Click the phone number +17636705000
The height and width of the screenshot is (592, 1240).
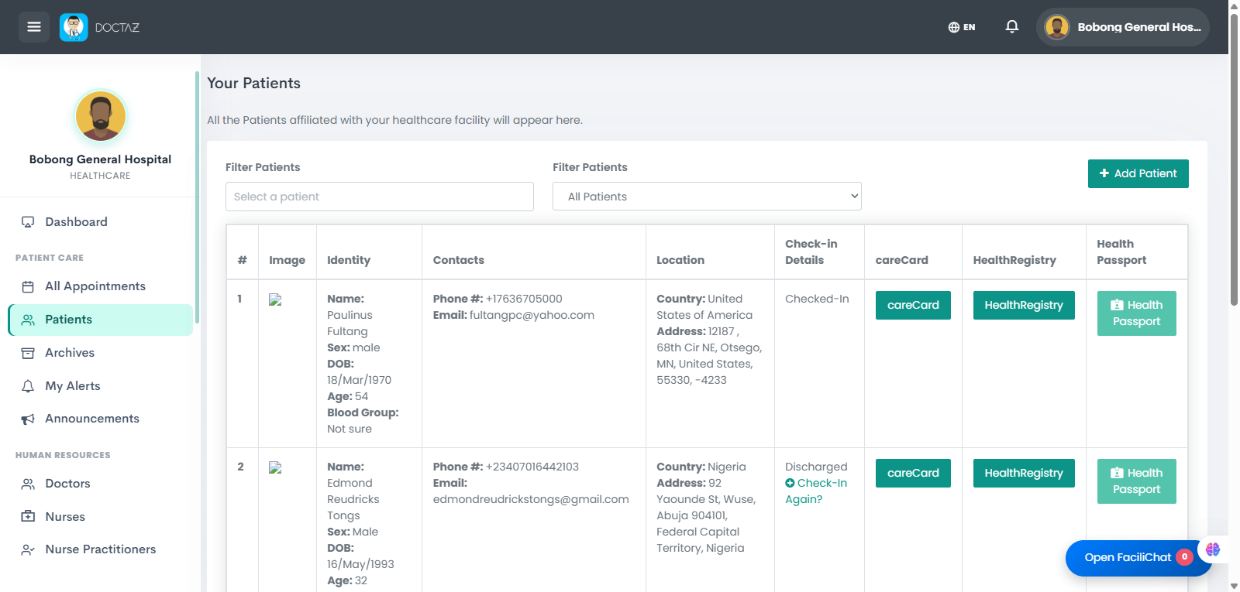pyautogui.click(x=524, y=299)
